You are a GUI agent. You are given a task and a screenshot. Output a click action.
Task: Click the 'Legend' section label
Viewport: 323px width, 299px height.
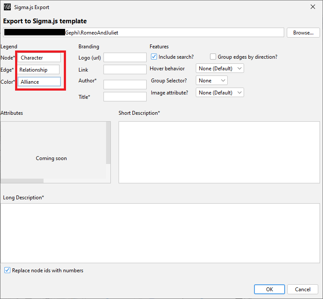tap(9, 47)
